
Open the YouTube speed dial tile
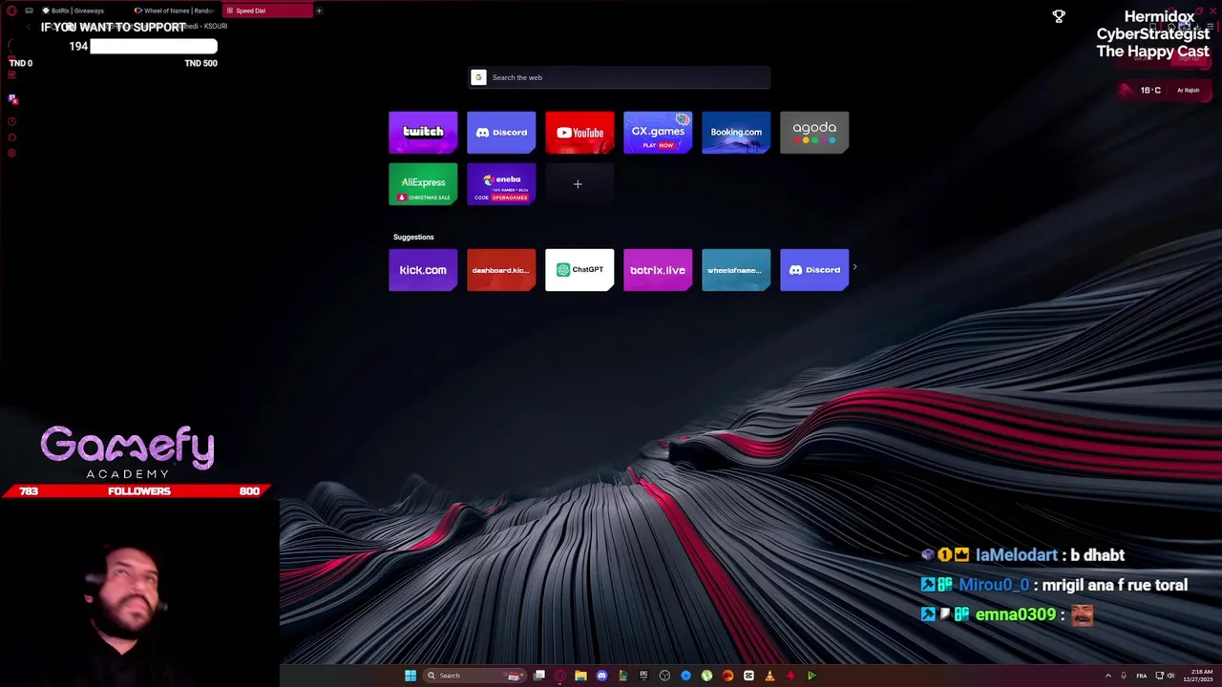click(579, 133)
